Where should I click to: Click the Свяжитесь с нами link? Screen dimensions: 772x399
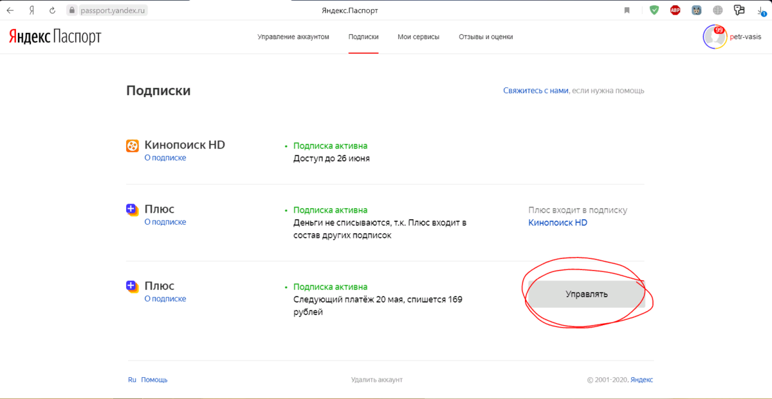point(535,91)
